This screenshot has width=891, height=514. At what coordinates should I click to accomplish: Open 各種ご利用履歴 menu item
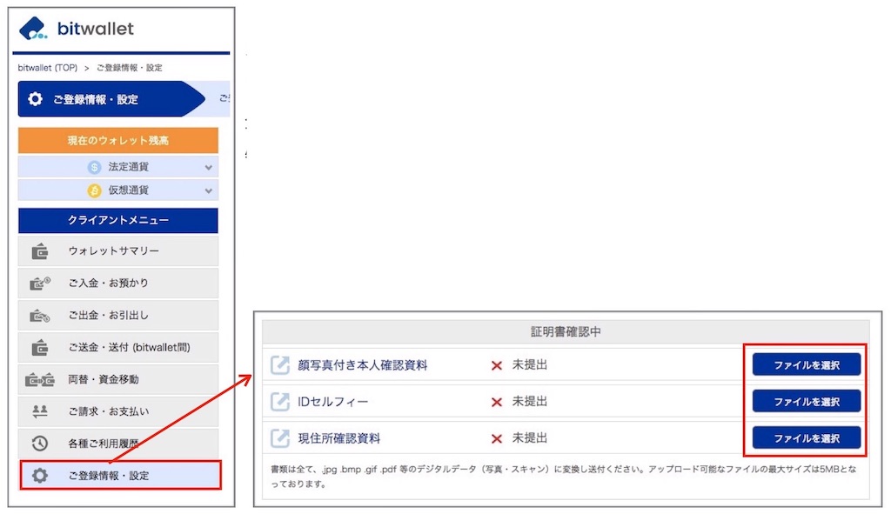(x=118, y=444)
